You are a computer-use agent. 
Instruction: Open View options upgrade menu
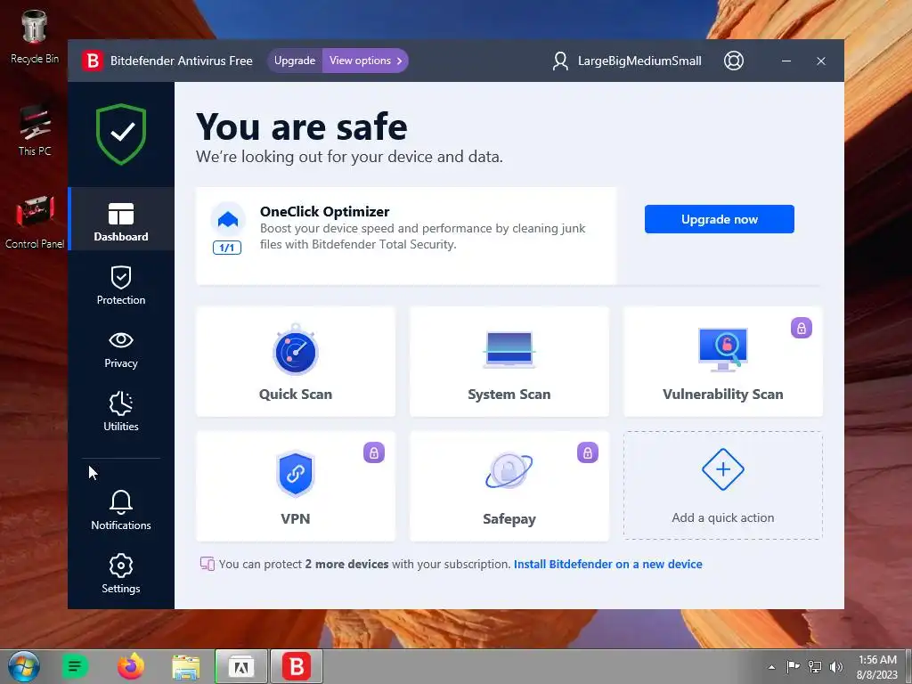point(365,61)
